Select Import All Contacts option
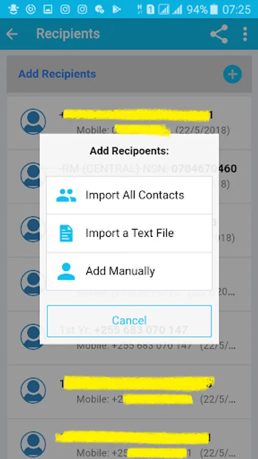Image resolution: width=258 pixels, height=459 pixels. click(130, 195)
